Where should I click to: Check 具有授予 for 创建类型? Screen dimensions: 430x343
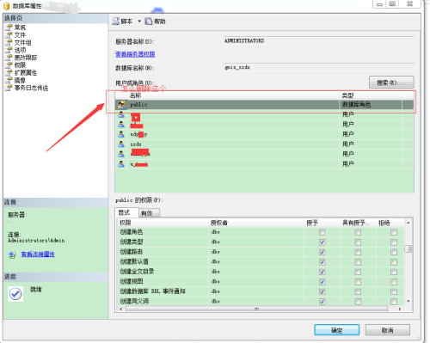click(358, 242)
